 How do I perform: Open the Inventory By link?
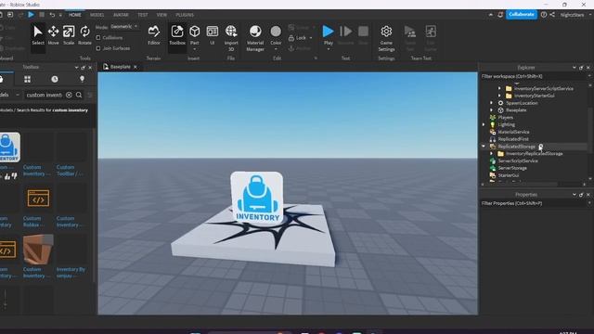coord(71,273)
